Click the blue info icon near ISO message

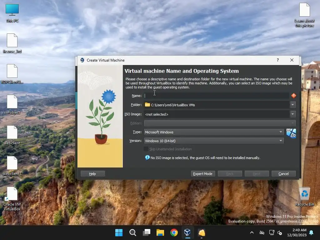pos(147,157)
